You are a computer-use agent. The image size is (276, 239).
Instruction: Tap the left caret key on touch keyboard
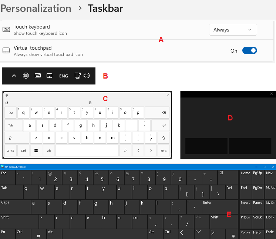pos(138,150)
